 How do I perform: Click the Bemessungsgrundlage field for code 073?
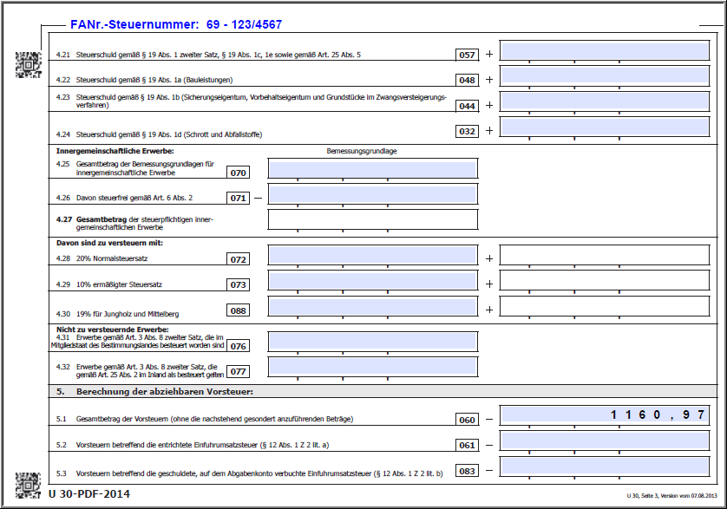point(373,281)
